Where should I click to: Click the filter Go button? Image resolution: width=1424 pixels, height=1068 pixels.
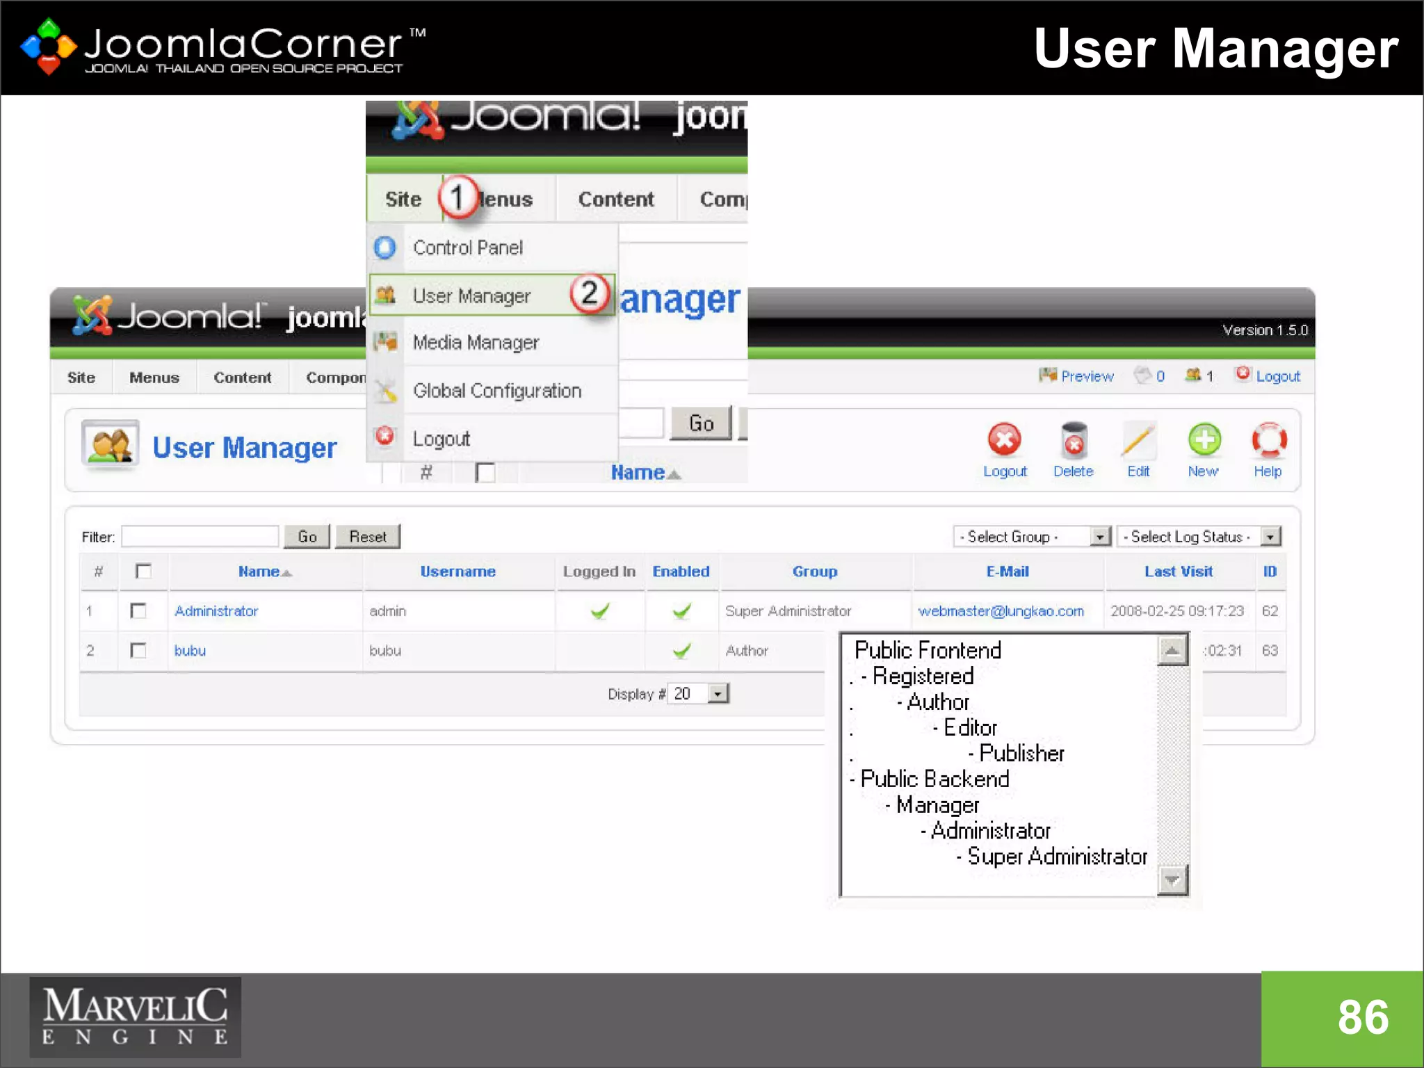click(x=307, y=537)
